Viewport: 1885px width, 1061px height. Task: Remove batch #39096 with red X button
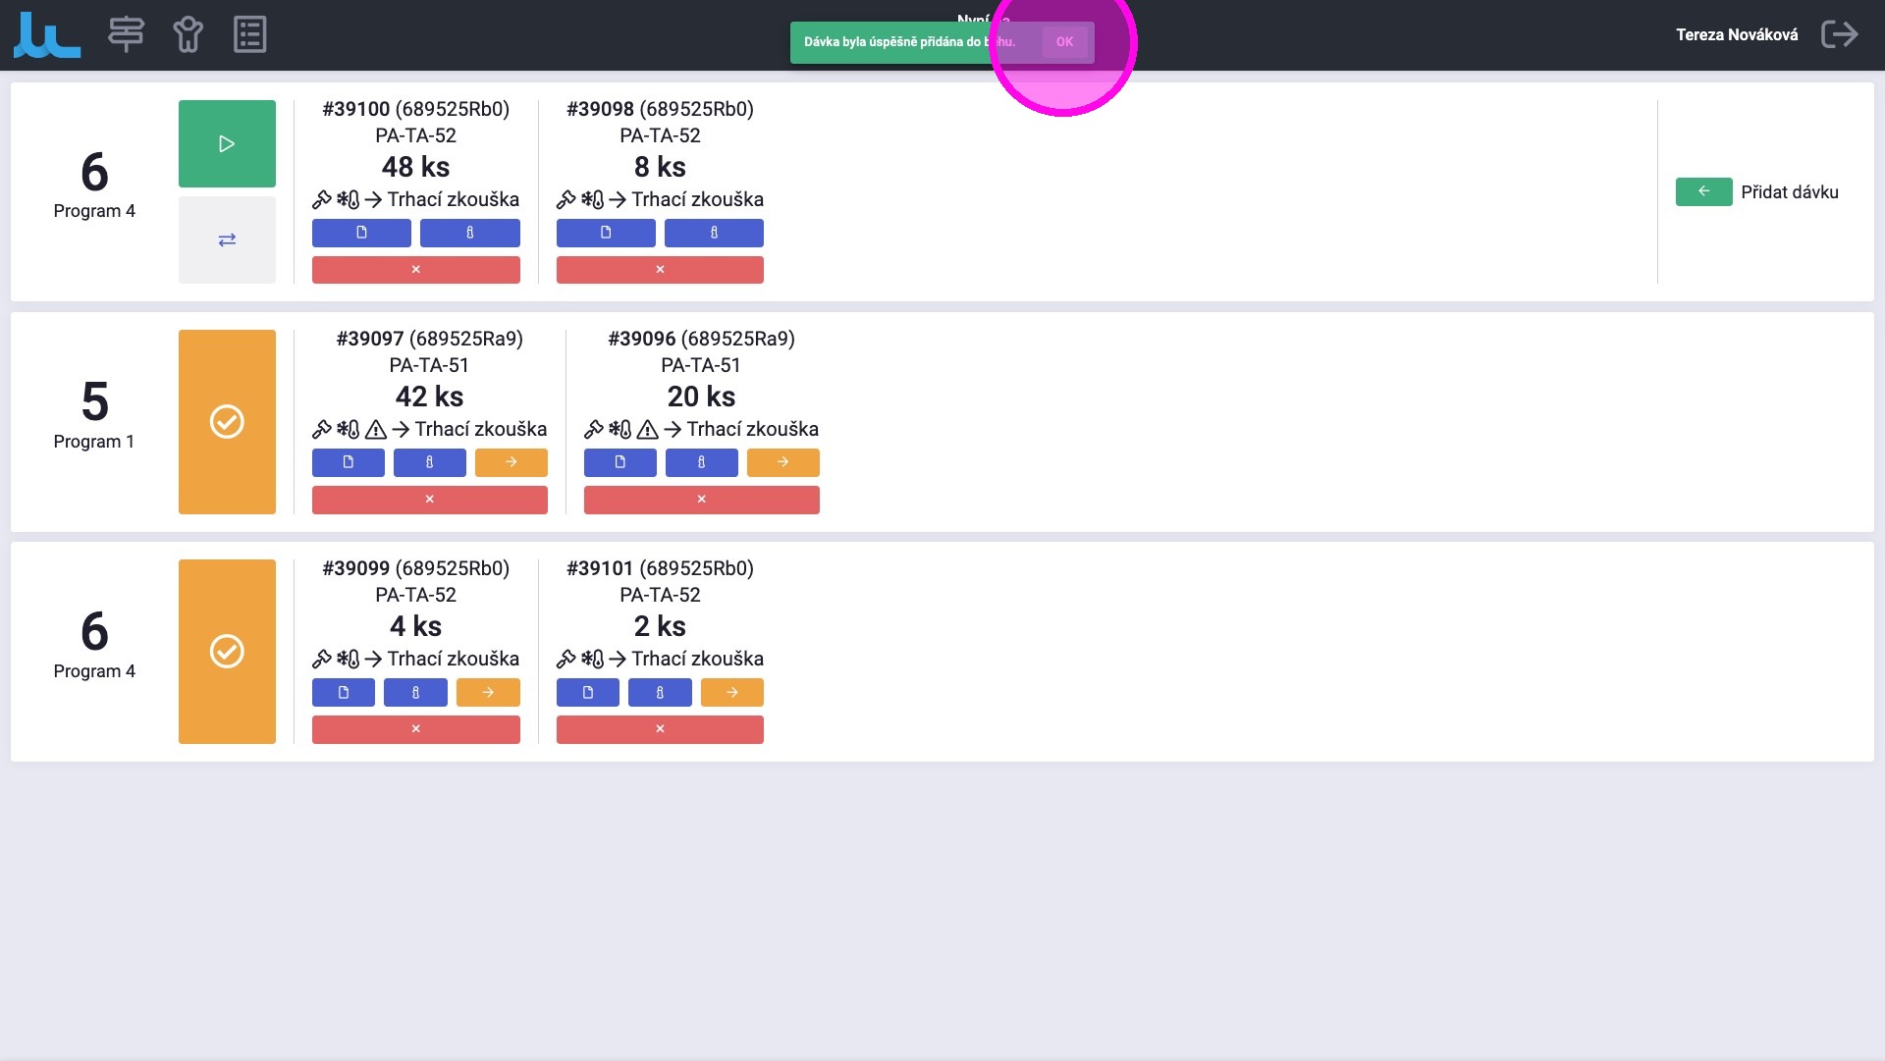pos(701,499)
